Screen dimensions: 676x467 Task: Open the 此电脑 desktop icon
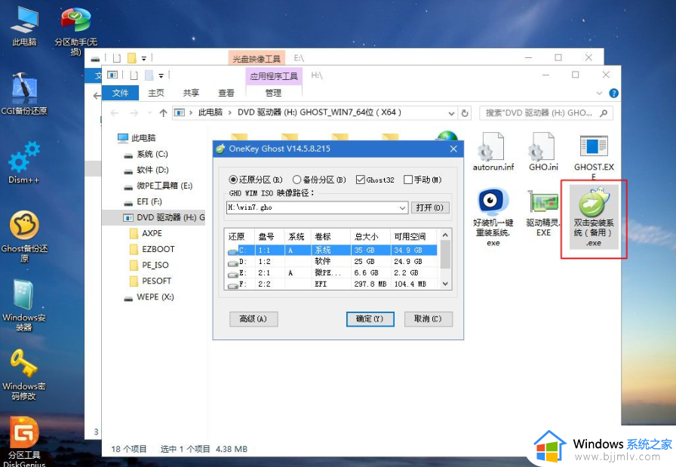tap(24, 26)
